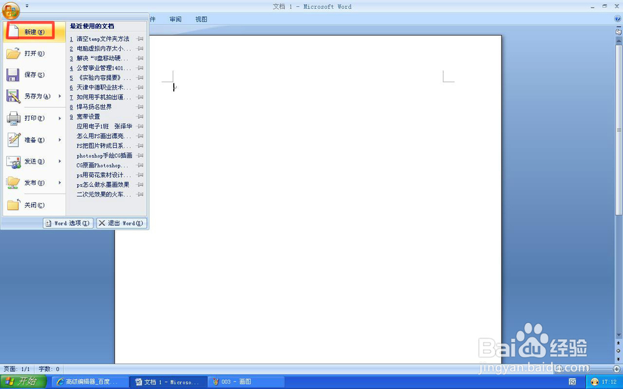This screenshot has width=623, height=389.
Task: Pin the 天津中德职业技术 document
Action: point(140,87)
